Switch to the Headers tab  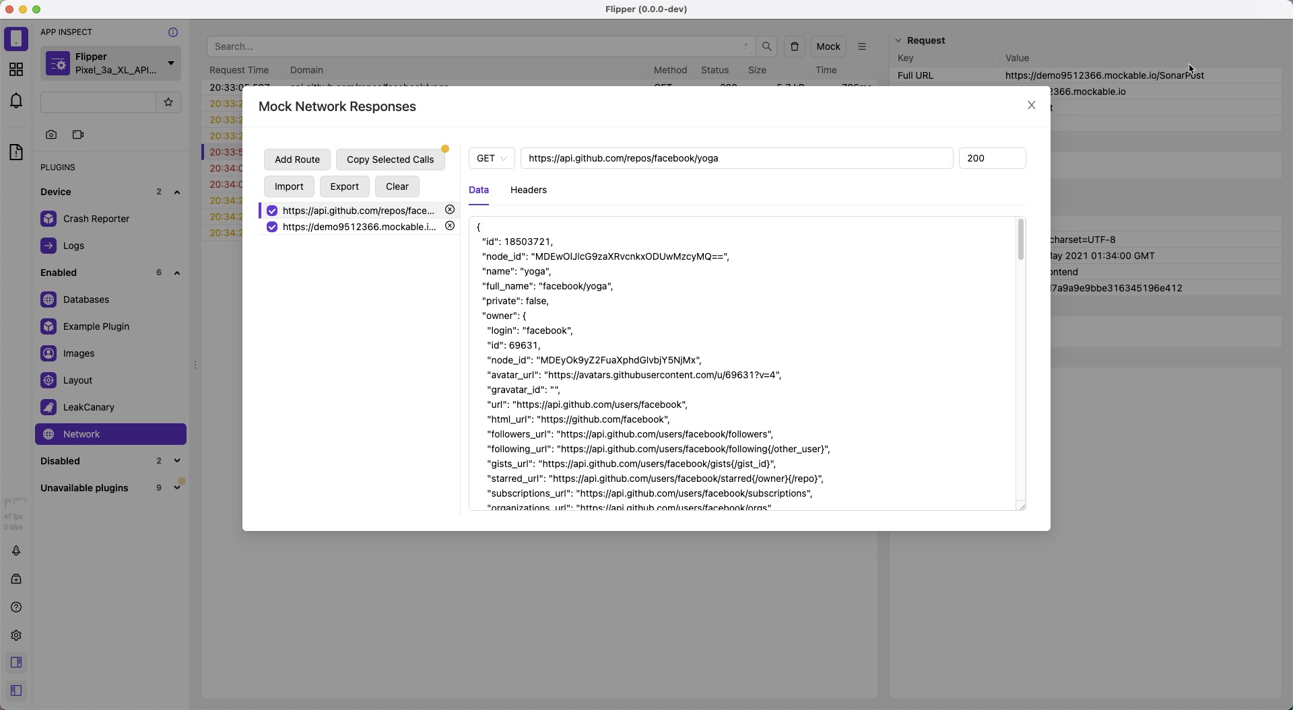coord(529,190)
